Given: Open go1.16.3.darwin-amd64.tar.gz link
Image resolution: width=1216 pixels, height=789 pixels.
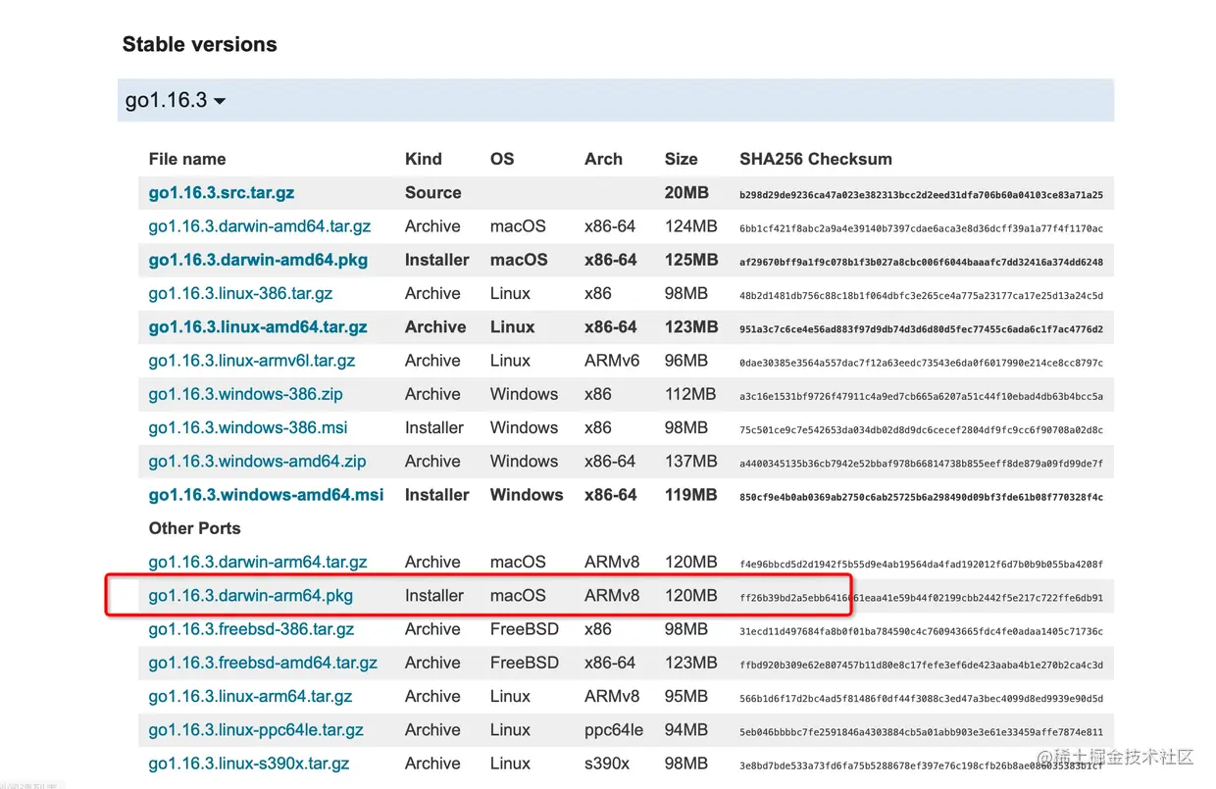Looking at the screenshot, I should [260, 226].
